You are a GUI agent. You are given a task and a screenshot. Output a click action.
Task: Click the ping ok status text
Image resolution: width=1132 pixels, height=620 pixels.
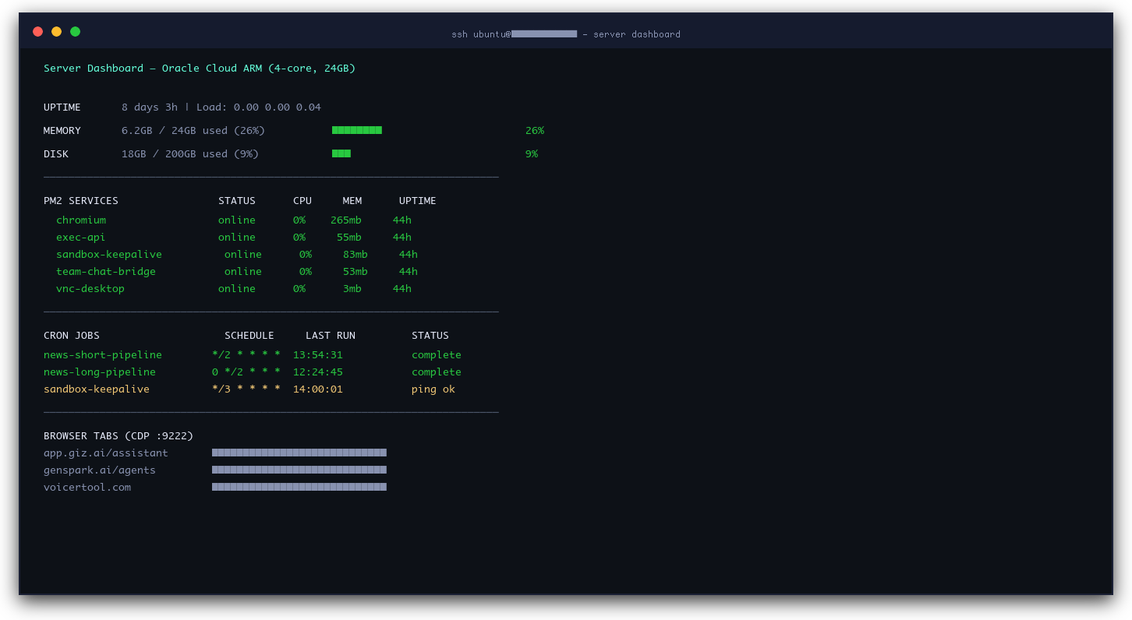(433, 389)
